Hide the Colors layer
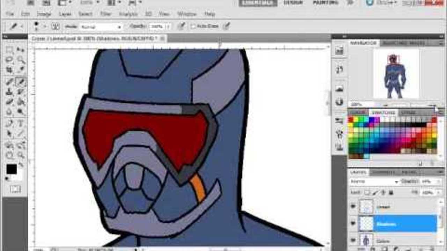Viewport: 447px width, 251px height. 353,240
